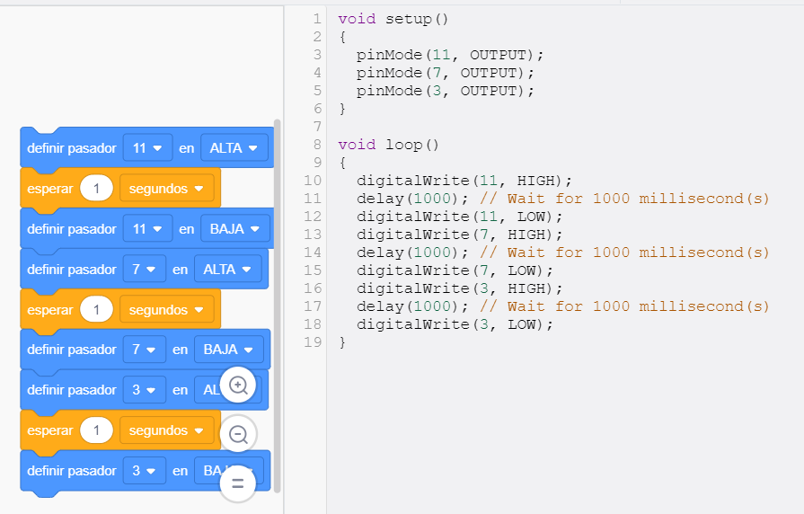Edit wait value in first esperar block
The height and width of the screenshot is (514, 804).
[x=96, y=189]
